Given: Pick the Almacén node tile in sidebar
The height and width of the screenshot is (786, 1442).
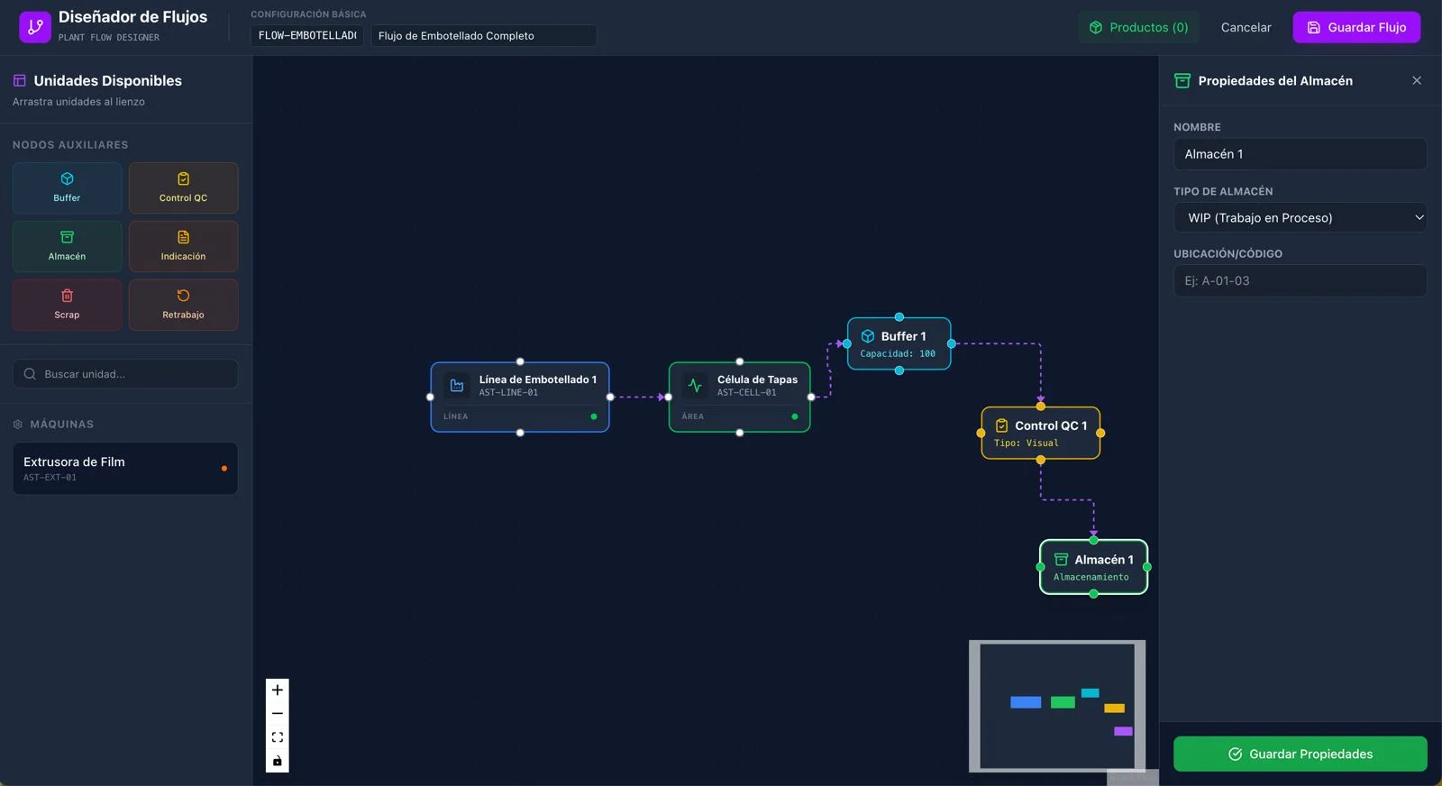Looking at the screenshot, I should tap(67, 246).
